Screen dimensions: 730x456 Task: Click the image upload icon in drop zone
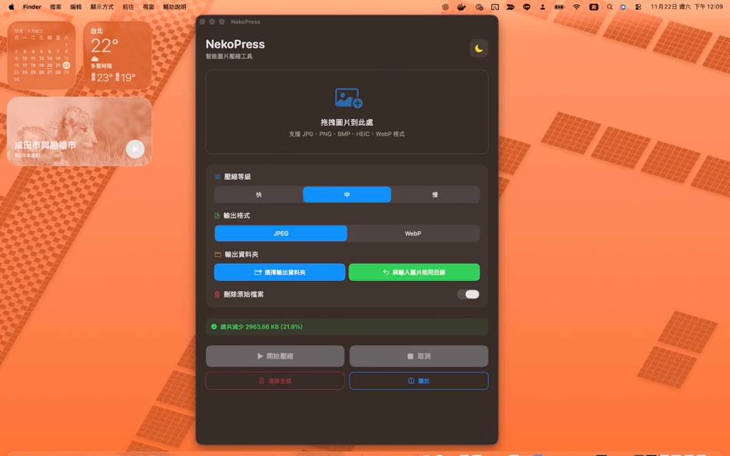347,97
